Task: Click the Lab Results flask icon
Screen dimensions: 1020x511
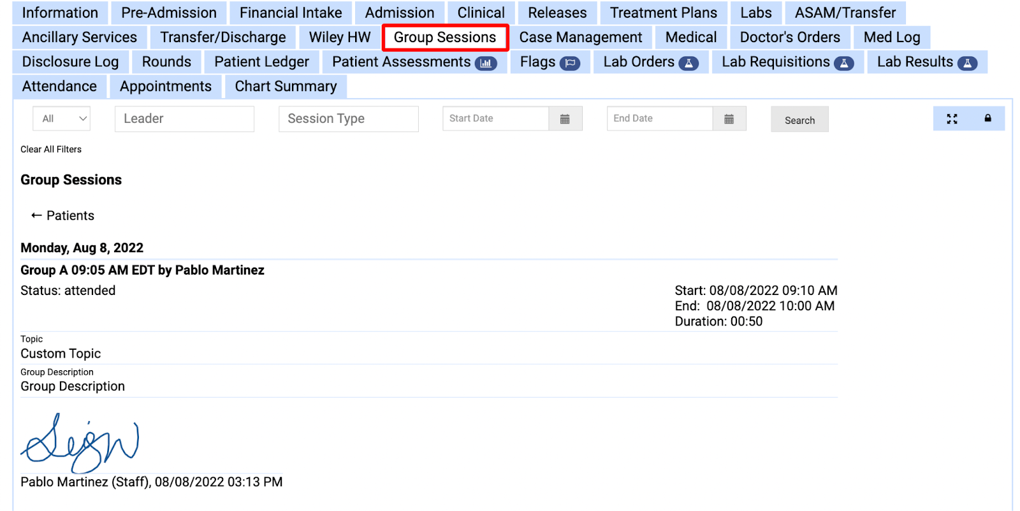Action: click(967, 63)
